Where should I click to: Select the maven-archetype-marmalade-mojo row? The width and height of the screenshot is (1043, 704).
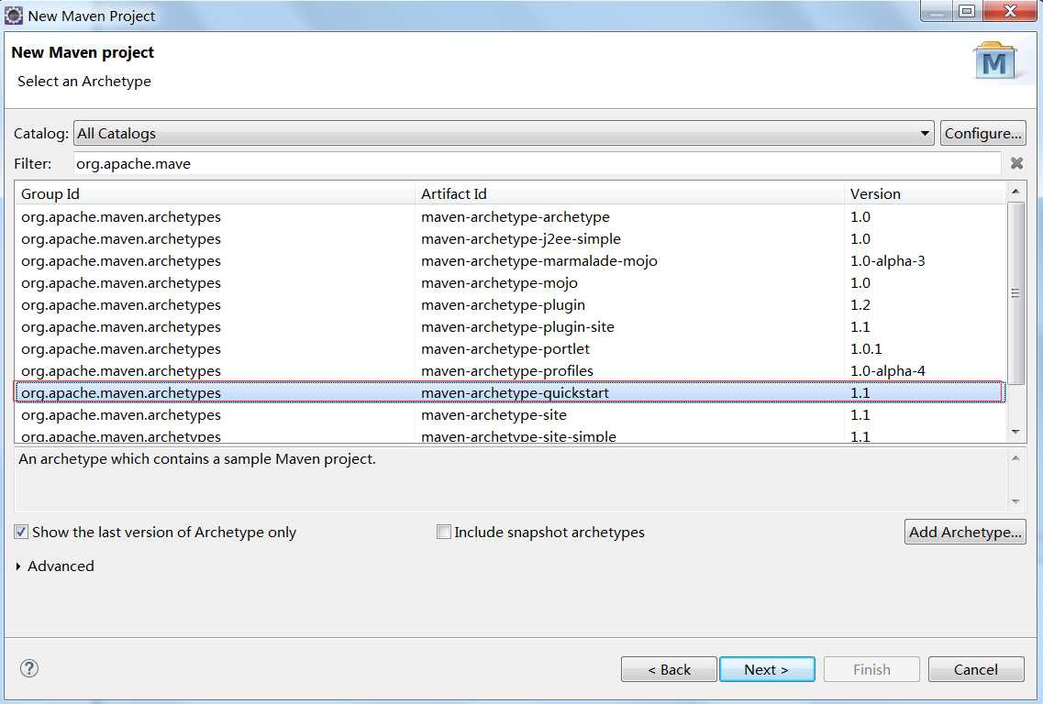click(x=510, y=260)
